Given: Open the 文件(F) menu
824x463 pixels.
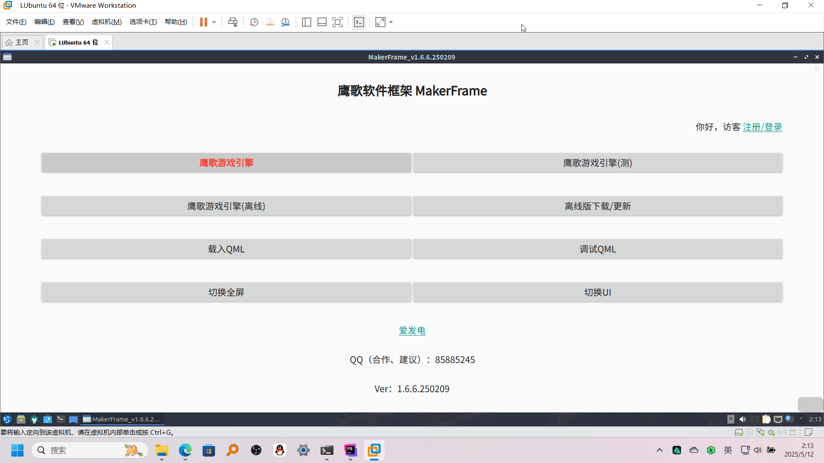Looking at the screenshot, I should point(16,22).
